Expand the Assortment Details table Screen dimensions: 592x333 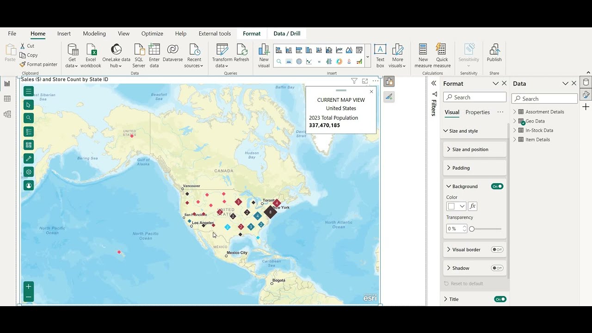pyautogui.click(x=515, y=111)
